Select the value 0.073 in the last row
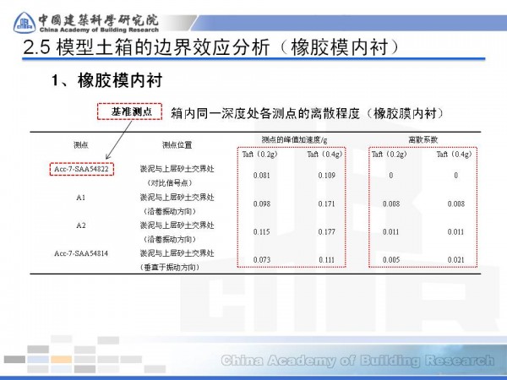This screenshot has height=380, width=507. click(261, 259)
